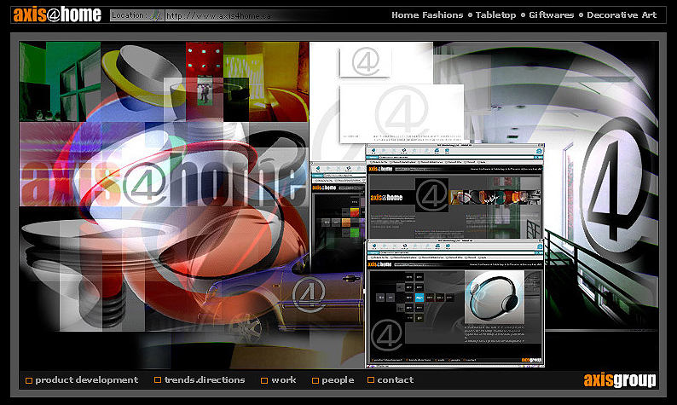Click the axis@home logo in header
The height and width of the screenshot is (405, 677).
pos(57,14)
